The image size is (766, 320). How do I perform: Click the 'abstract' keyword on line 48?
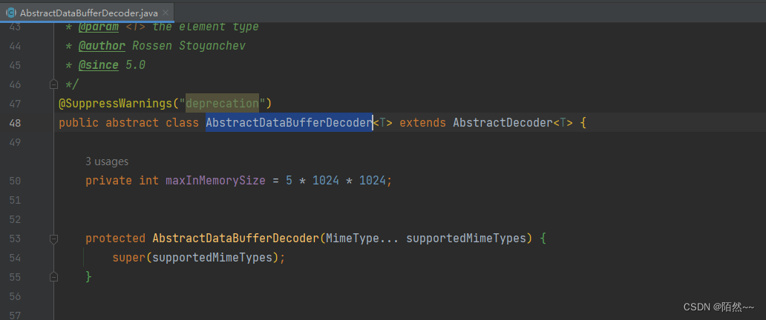(x=132, y=122)
